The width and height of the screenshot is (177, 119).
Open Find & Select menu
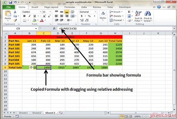point(148,16)
